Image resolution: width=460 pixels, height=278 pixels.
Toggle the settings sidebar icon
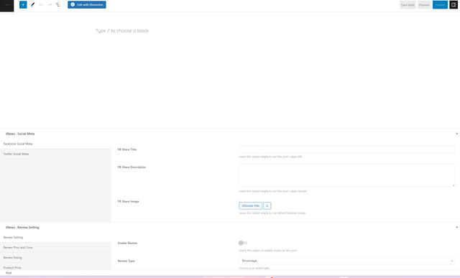pyautogui.click(x=454, y=5)
